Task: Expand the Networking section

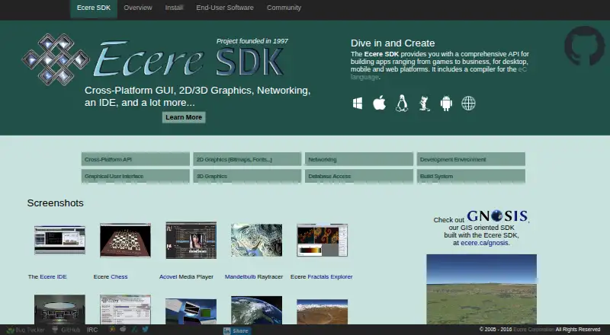Action: [359, 159]
